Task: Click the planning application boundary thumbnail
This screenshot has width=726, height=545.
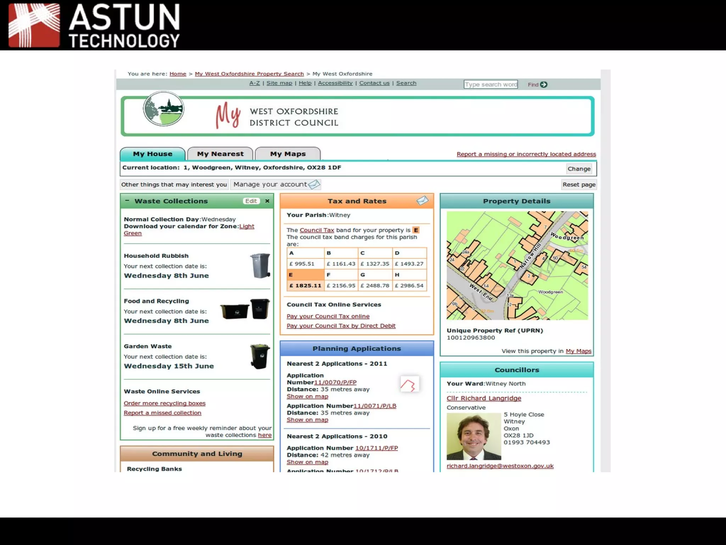Action: point(409,384)
